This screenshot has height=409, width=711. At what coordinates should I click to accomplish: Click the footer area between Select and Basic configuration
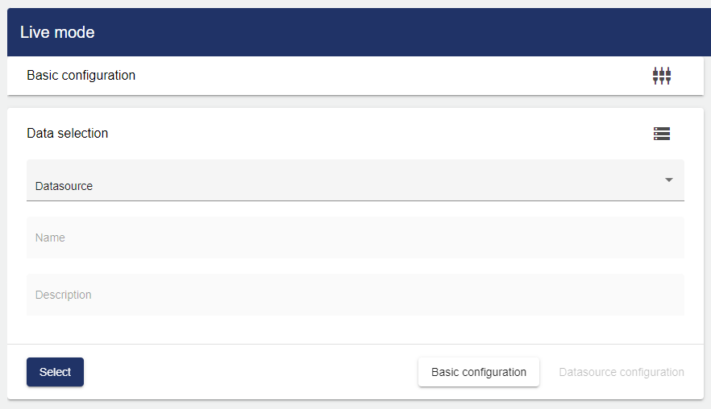(250, 372)
